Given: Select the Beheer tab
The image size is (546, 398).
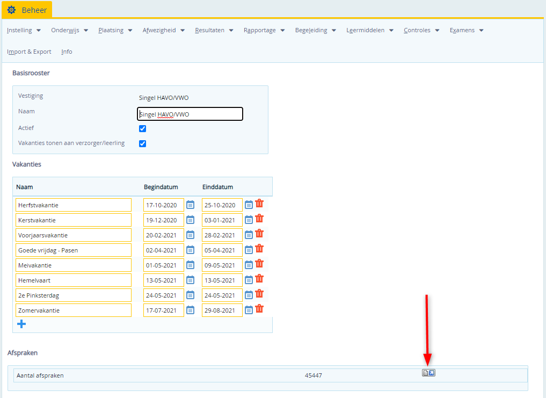Looking at the screenshot, I should pyautogui.click(x=27, y=10).
